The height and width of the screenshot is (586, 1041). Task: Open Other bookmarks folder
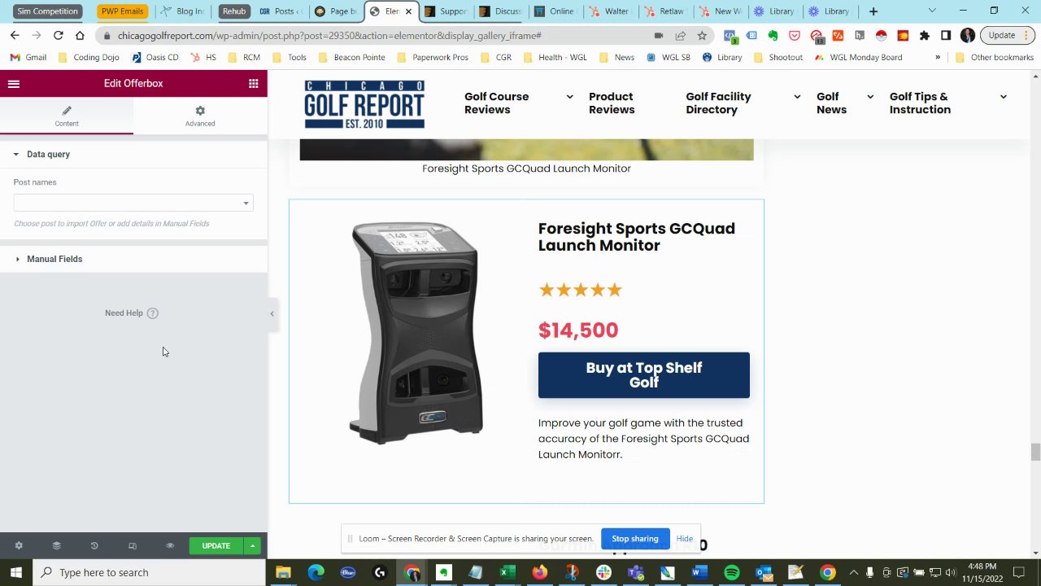point(994,58)
